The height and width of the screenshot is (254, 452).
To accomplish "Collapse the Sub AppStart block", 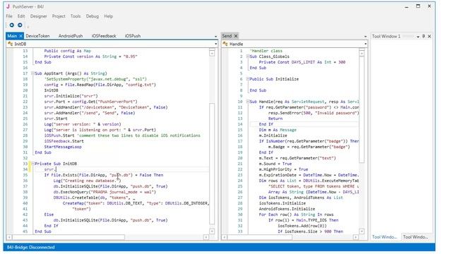I will 32,73.
